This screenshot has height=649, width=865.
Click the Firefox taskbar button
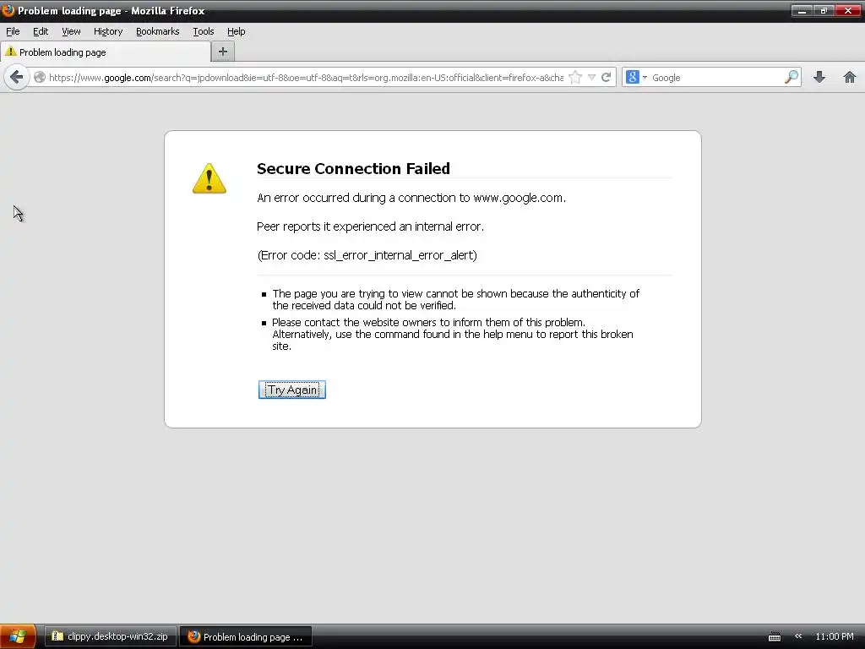246,636
